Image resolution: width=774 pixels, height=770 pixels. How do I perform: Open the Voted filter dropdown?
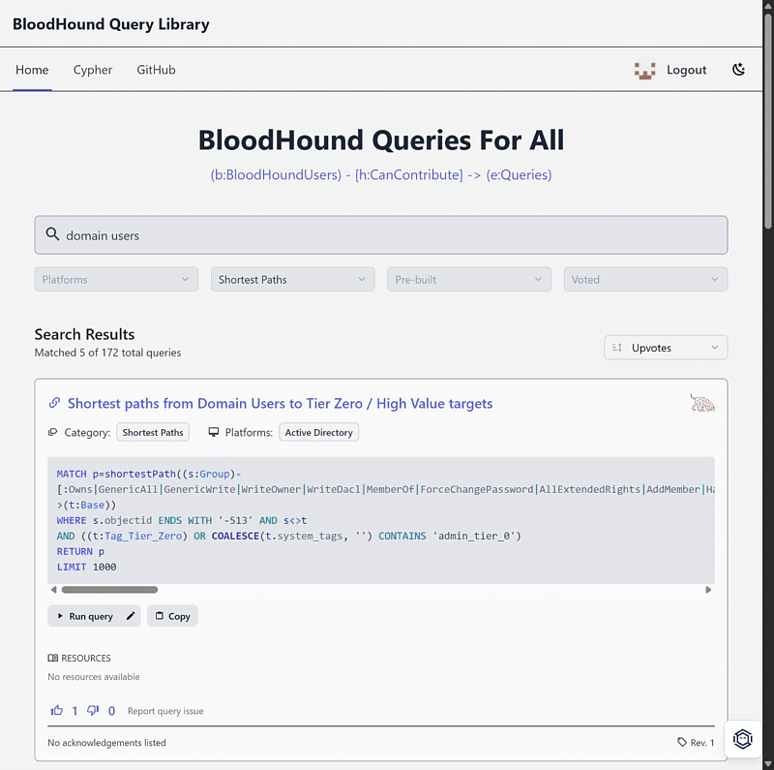coord(645,279)
